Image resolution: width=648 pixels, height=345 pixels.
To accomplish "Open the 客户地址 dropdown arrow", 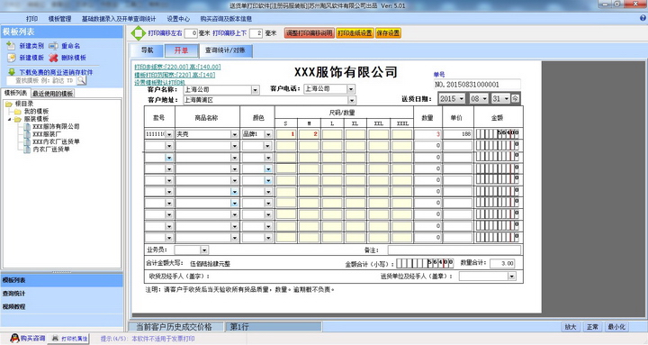I will coord(351,100).
